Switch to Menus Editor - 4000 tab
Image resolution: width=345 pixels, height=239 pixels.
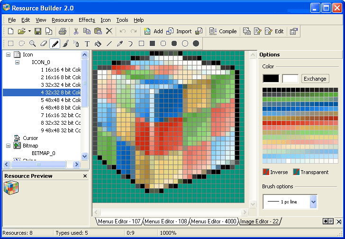213,221
